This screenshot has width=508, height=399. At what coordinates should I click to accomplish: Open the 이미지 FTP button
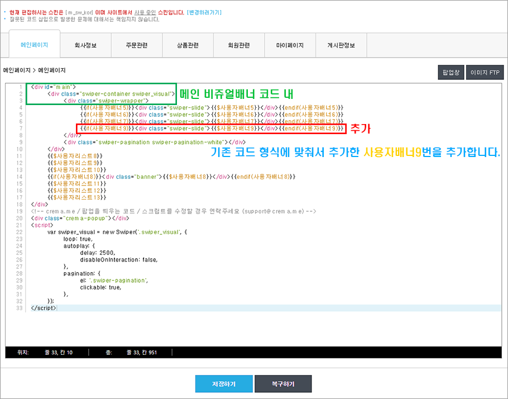point(485,72)
